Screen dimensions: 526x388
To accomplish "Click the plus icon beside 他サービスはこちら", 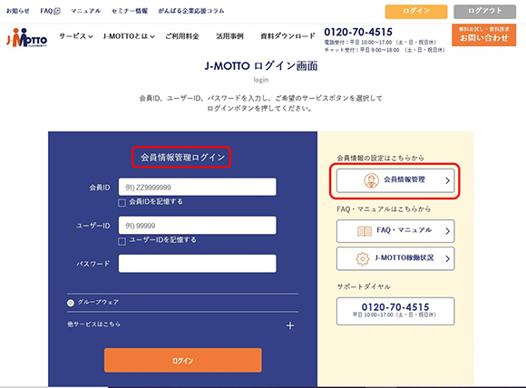I will coord(290,325).
